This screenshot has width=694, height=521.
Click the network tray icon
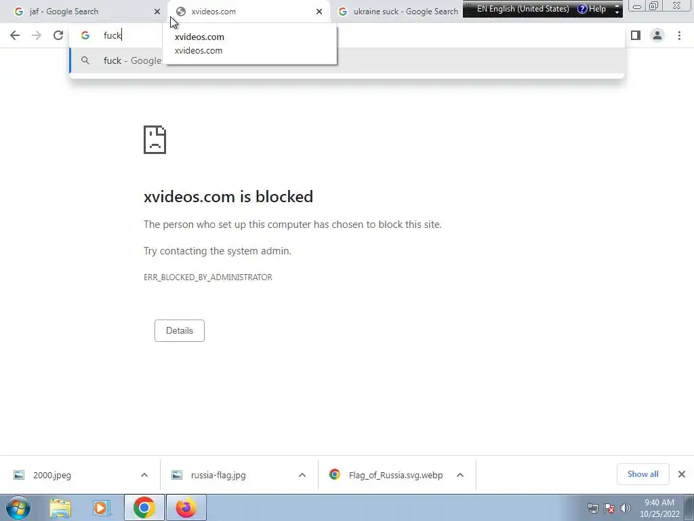point(592,508)
